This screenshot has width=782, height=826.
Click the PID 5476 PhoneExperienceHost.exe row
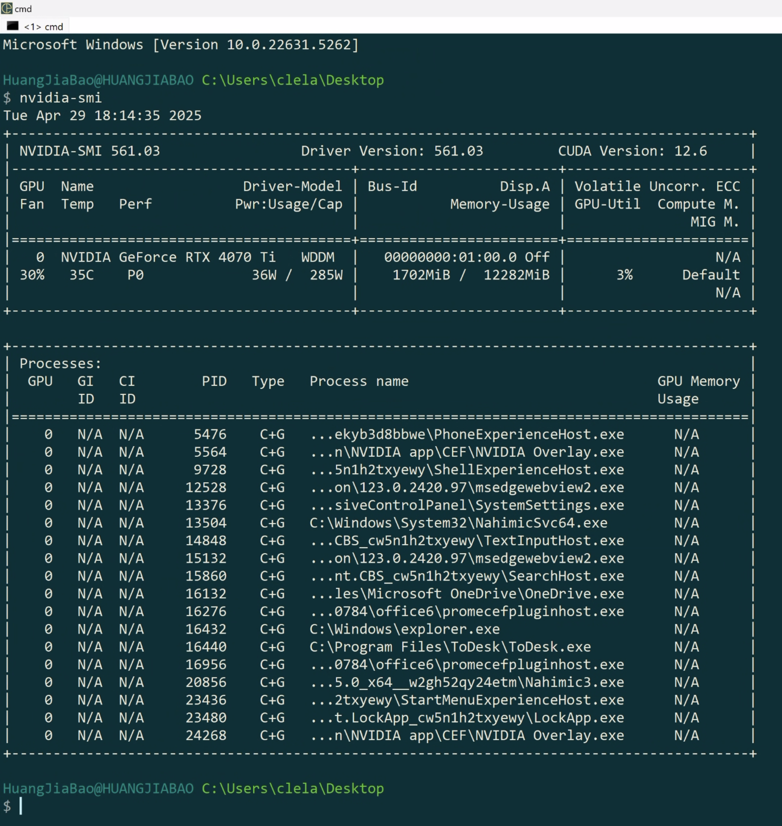click(x=379, y=434)
